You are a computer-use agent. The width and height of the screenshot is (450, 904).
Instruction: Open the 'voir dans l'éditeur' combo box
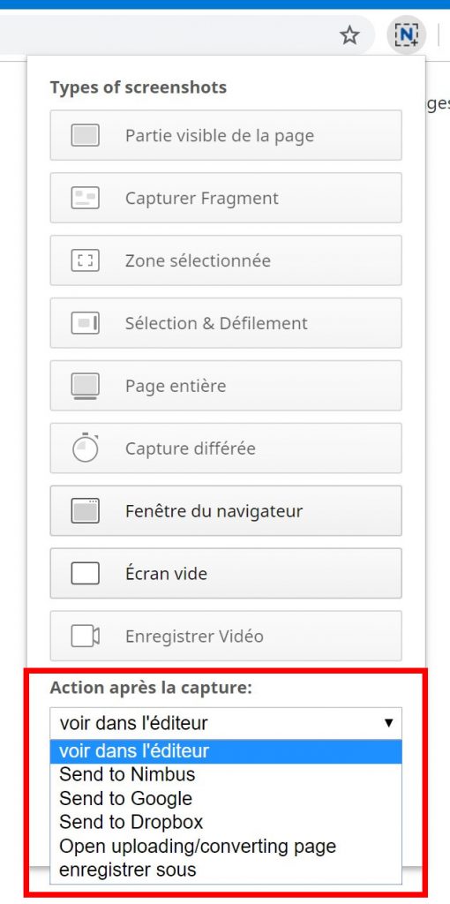click(226, 723)
